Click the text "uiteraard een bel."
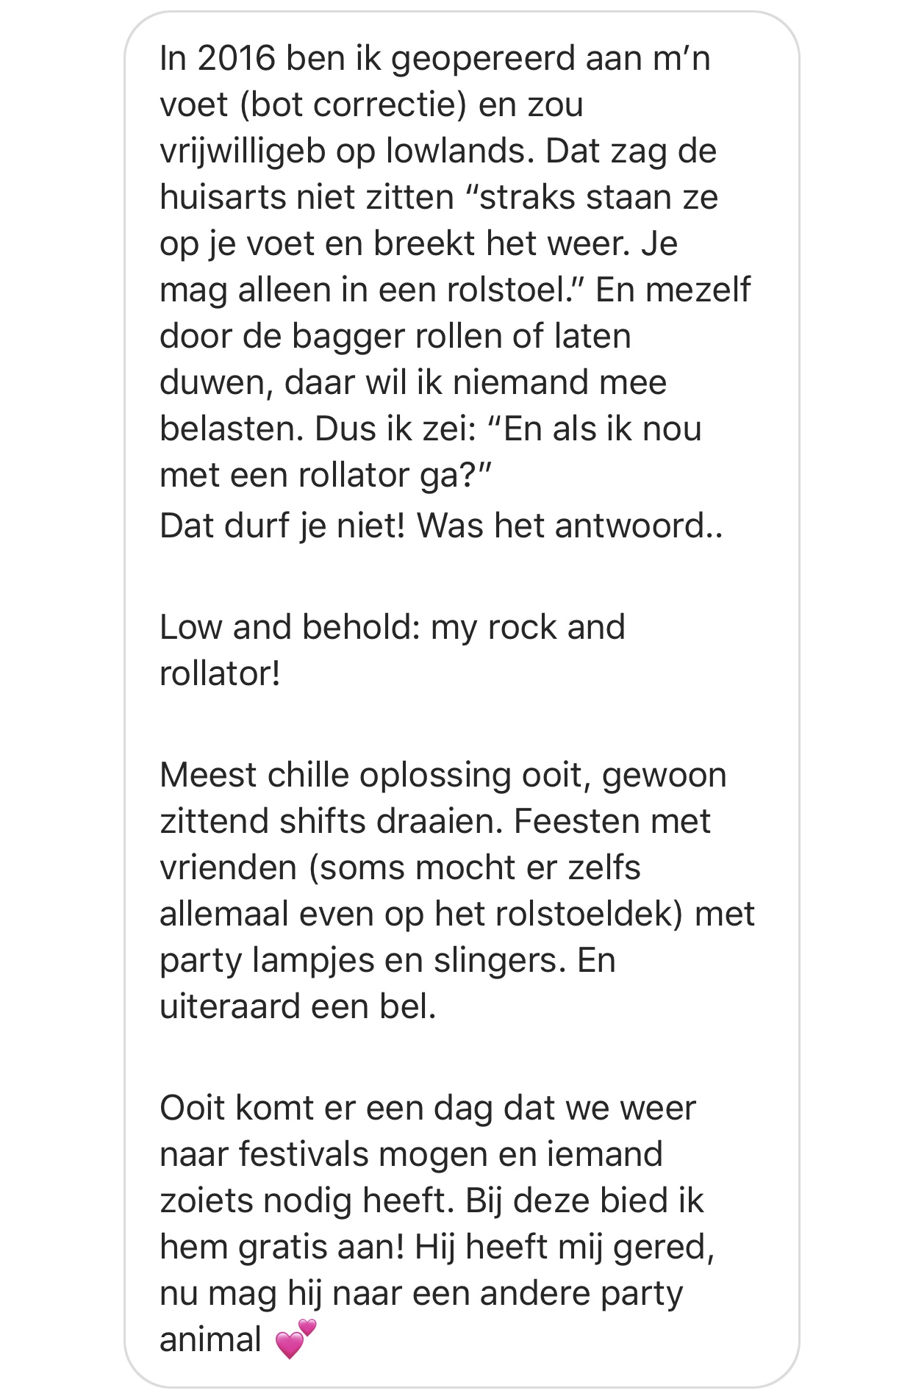Screen dimensions: 913x1396 click(x=298, y=1006)
